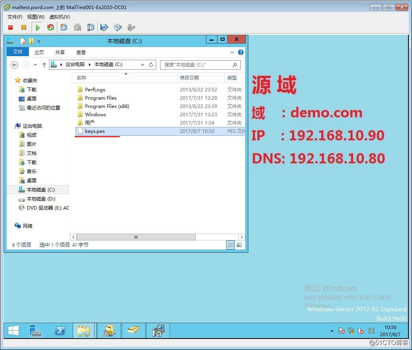Open PowerShell from the taskbar
Viewport: 412px width, 350px height.
click(60, 331)
